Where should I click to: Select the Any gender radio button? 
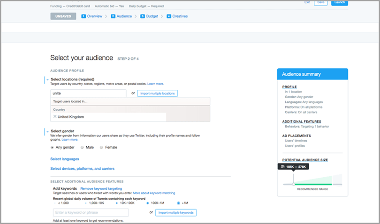(x=52, y=147)
